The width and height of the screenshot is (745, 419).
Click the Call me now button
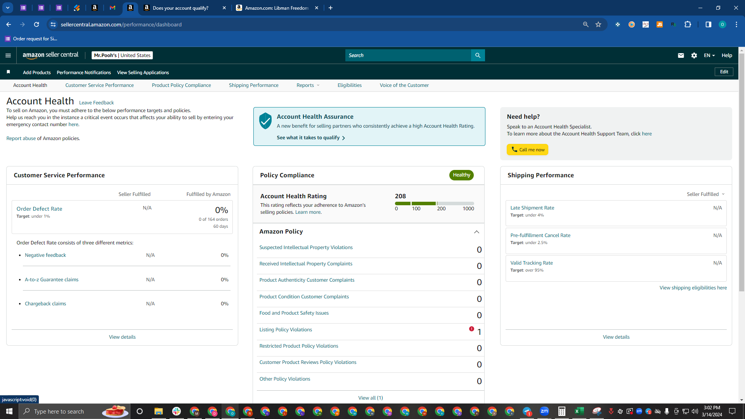point(527,150)
